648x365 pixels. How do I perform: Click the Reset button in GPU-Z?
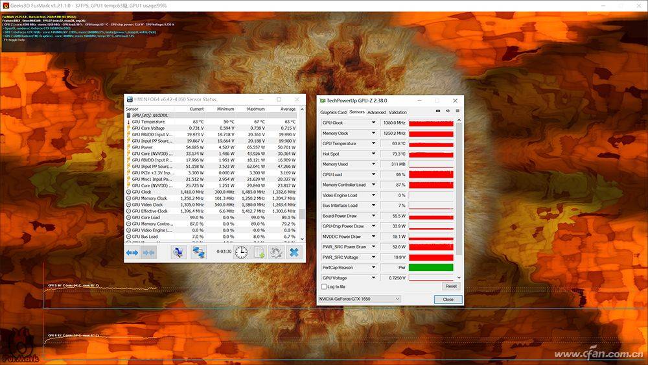pyautogui.click(x=451, y=286)
